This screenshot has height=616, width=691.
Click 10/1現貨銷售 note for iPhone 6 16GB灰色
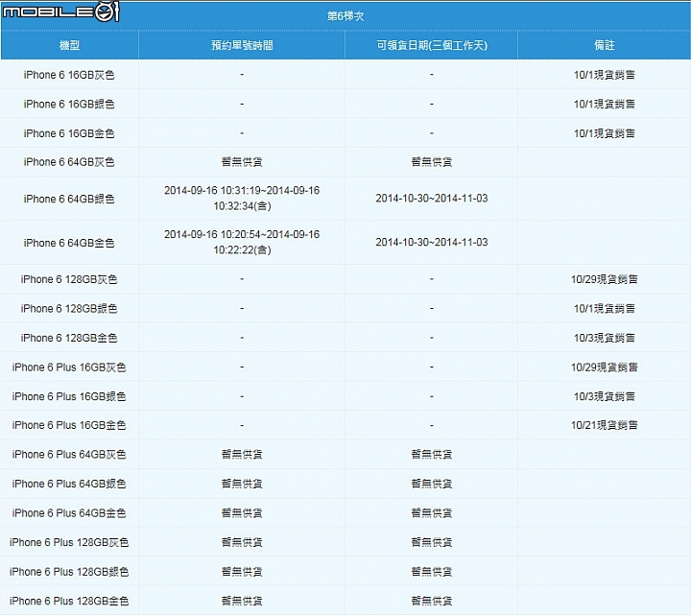[x=605, y=75]
